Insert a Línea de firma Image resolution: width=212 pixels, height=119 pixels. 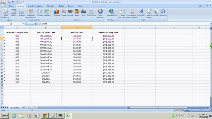[x=149, y=14]
